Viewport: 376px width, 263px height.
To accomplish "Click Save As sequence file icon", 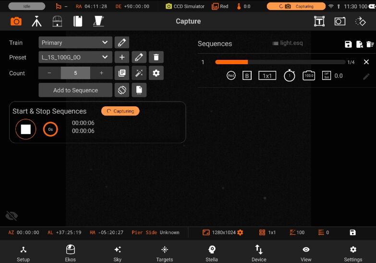I will (x=359, y=44).
